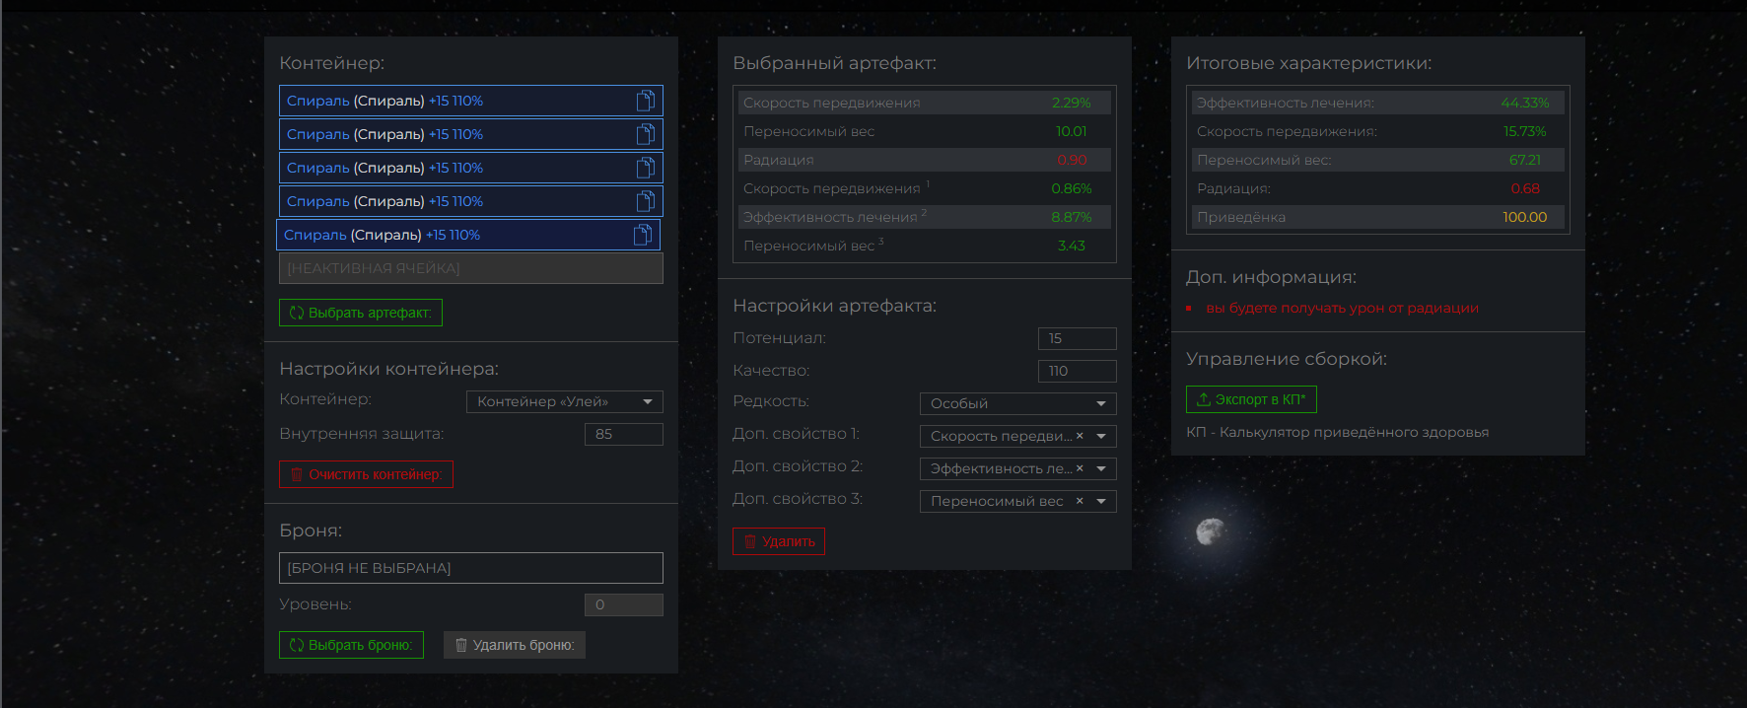Clear the Доп. свойство 3 selection with its x

[1080, 501]
